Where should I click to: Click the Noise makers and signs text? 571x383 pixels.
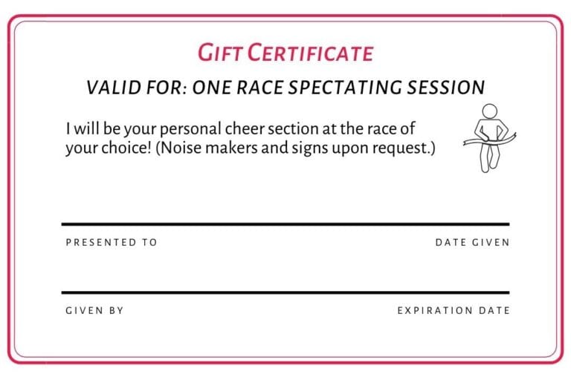click(295, 148)
